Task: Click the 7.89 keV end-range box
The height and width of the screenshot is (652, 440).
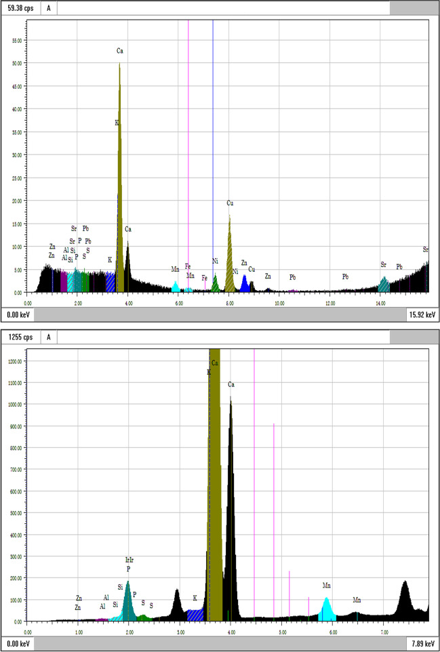Action: click(x=423, y=644)
